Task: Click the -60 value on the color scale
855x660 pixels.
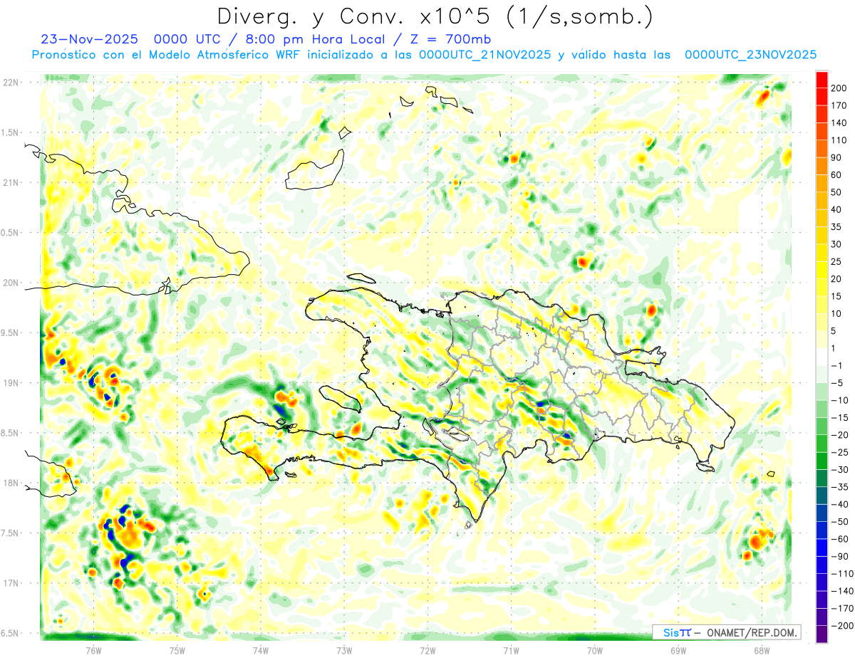Action: 840,539
